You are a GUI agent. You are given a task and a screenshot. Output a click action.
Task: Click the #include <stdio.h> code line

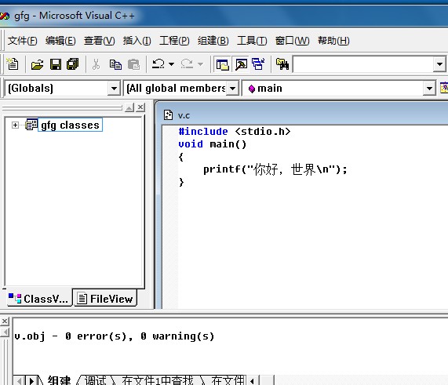tap(235, 132)
